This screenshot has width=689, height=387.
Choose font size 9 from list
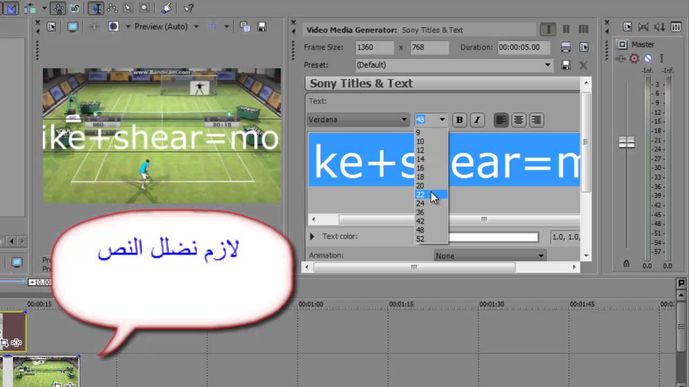pyautogui.click(x=431, y=132)
